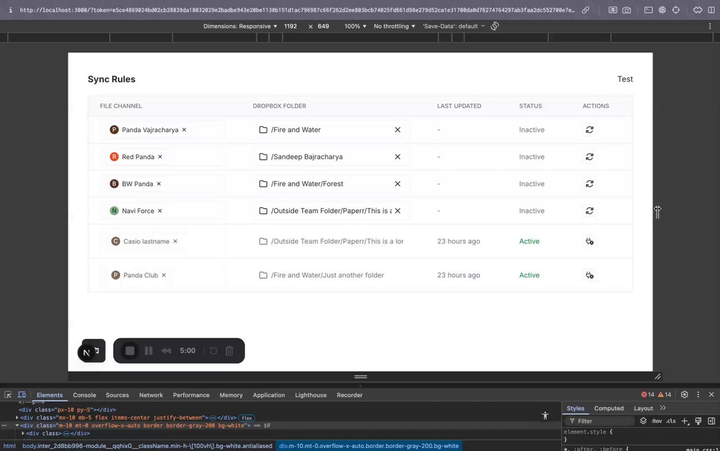Open the Application tab

pos(269,395)
